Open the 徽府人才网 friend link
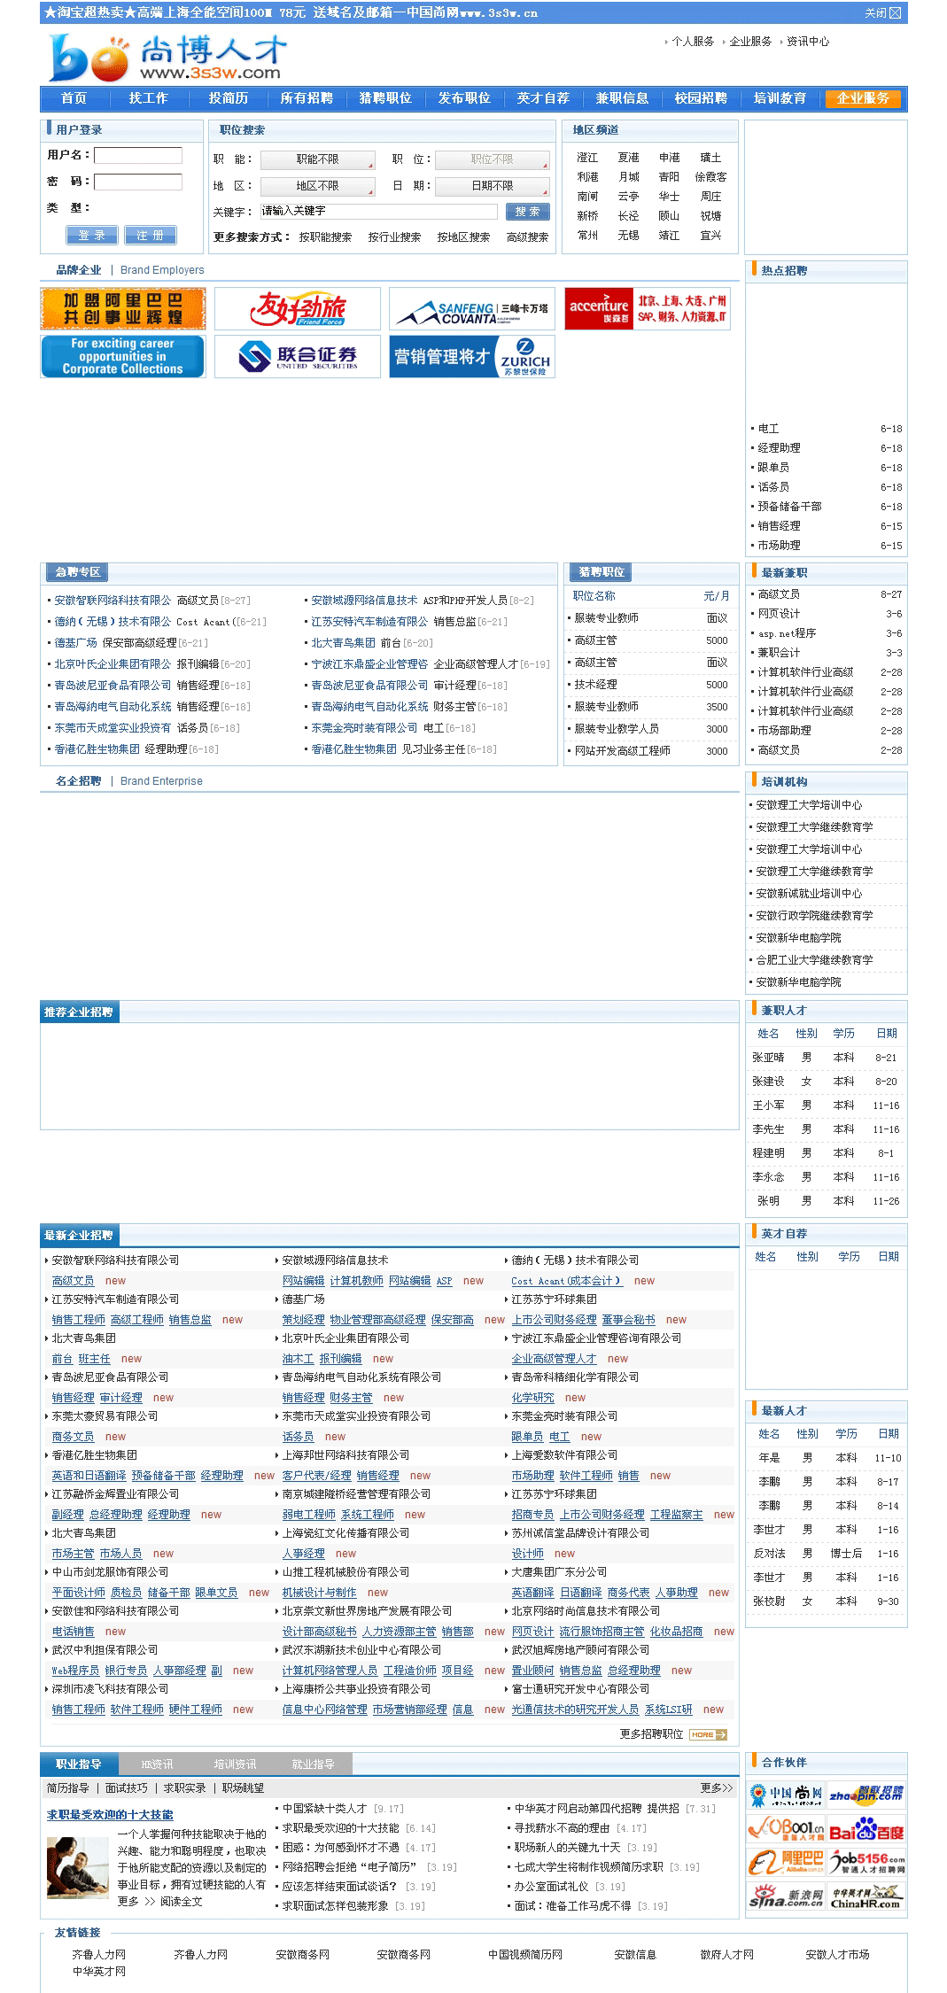The height and width of the screenshot is (1993, 947). (x=726, y=1955)
